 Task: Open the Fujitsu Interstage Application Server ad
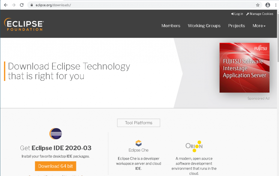coord(244,68)
